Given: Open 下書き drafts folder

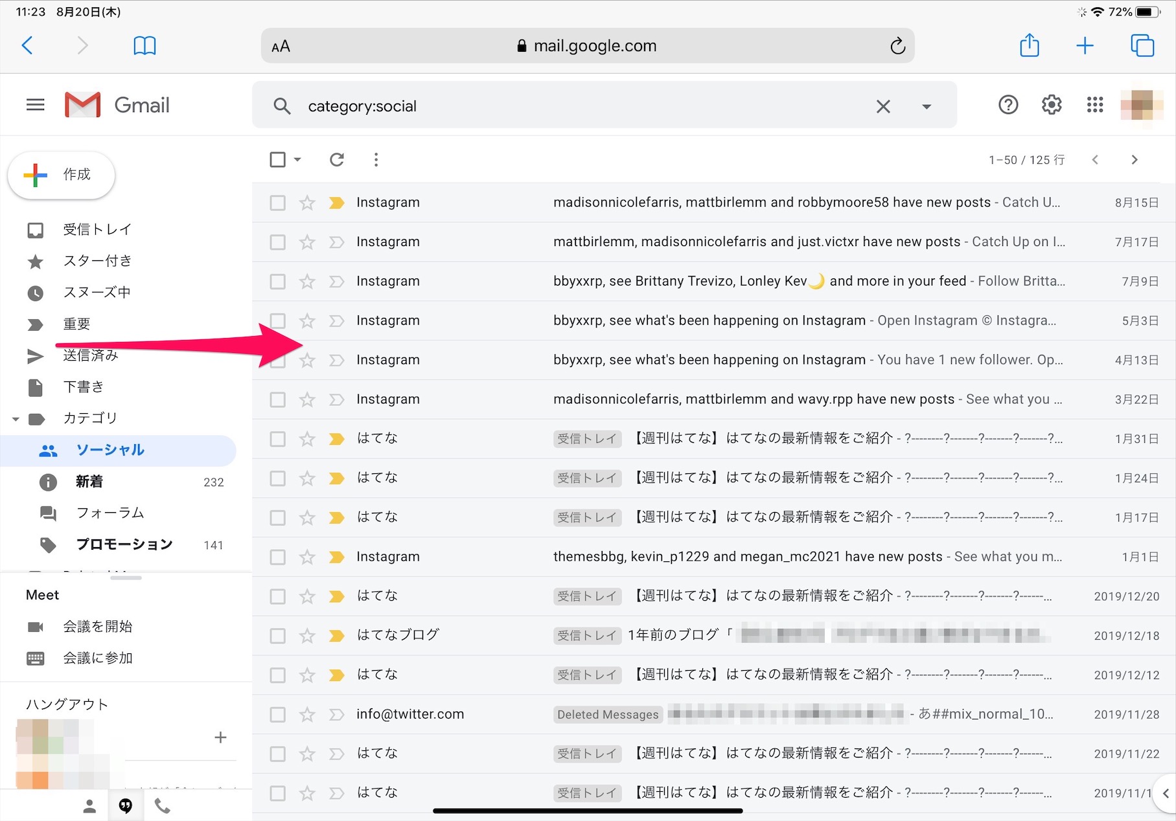Looking at the screenshot, I should pos(118,387).
